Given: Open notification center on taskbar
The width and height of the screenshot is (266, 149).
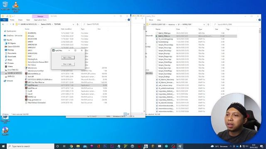Looking at the screenshot, I should click(262, 146).
